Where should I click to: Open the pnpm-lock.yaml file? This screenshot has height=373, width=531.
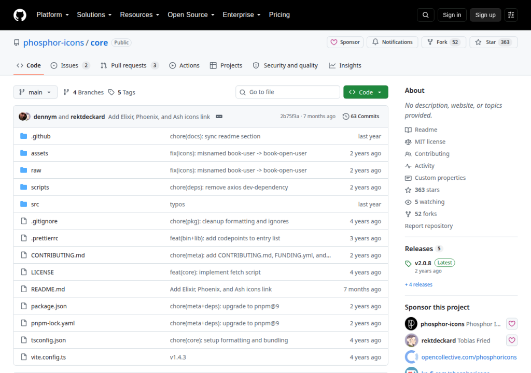[x=53, y=323]
